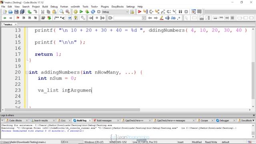Viewport: 256px width, 144px height.
Task: Open the Plugins menu
Action: (x=105, y=6)
